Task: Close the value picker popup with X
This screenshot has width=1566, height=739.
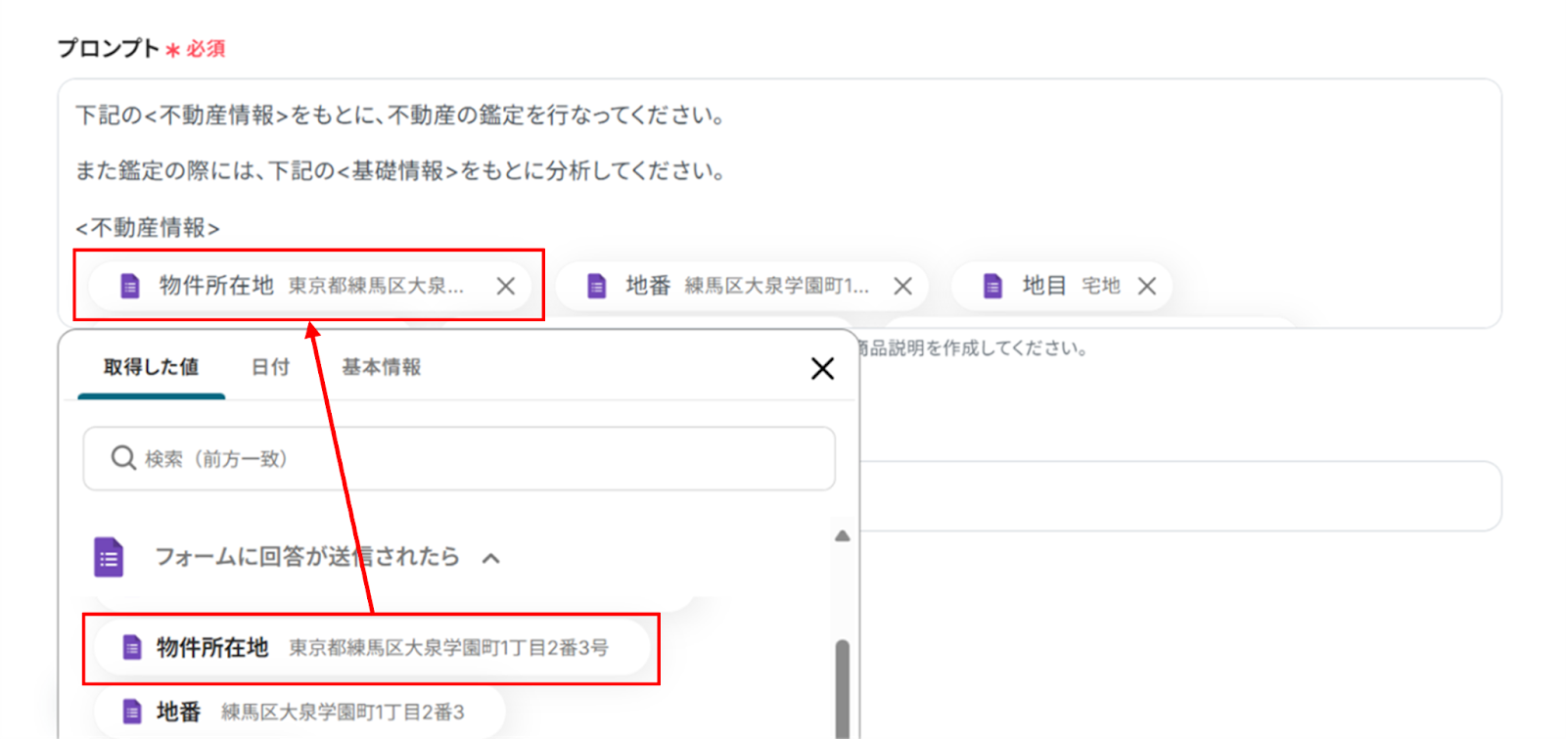Action: point(822,368)
